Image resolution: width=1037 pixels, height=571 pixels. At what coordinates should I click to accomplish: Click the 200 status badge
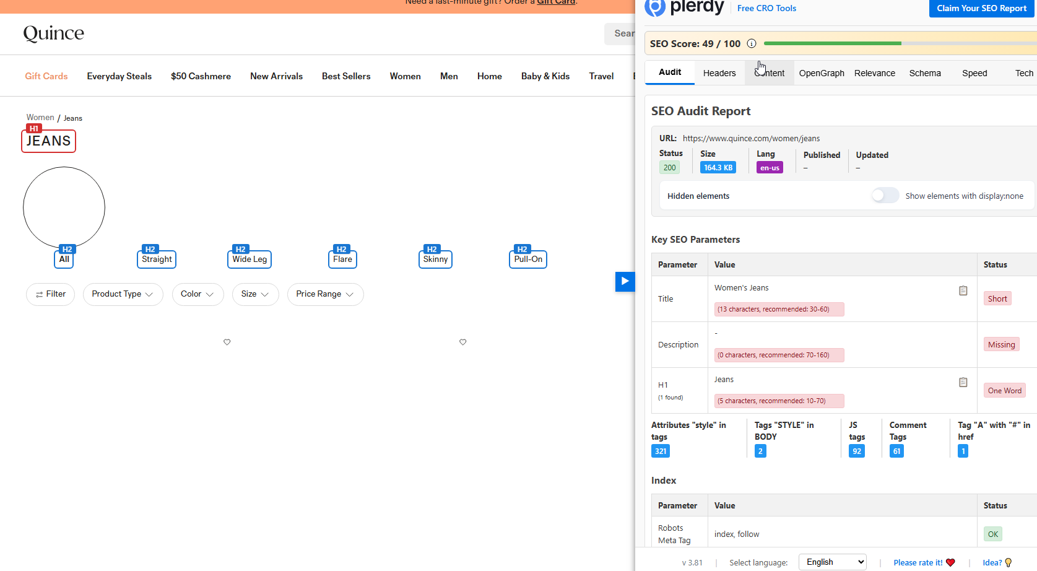point(670,168)
